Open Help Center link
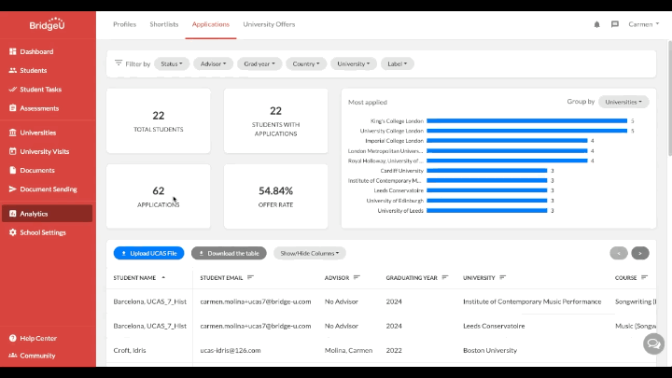 coord(38,338)
